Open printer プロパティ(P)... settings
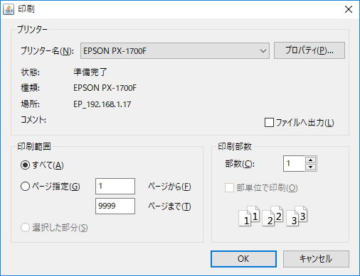The width and height of the screenshot is (360, 276). (x=309, y=50)
